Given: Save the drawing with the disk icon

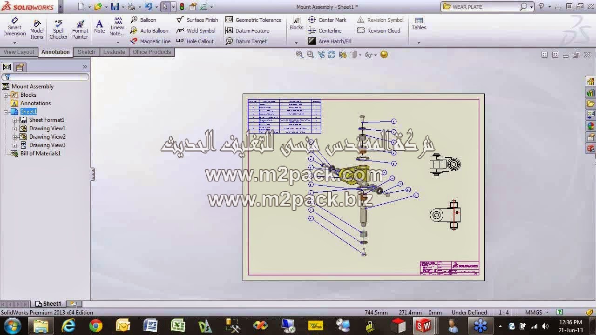Looking at the screenshot, I should pyautogui.click(x=115, y=7).
